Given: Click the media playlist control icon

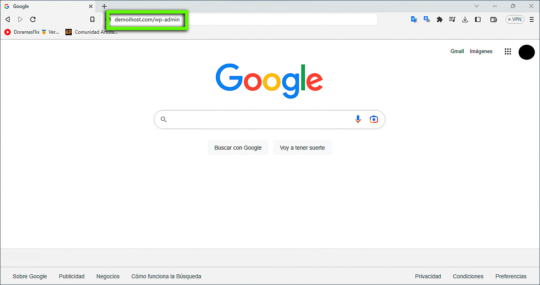Looking at the screenshot, I should [452, 19].
